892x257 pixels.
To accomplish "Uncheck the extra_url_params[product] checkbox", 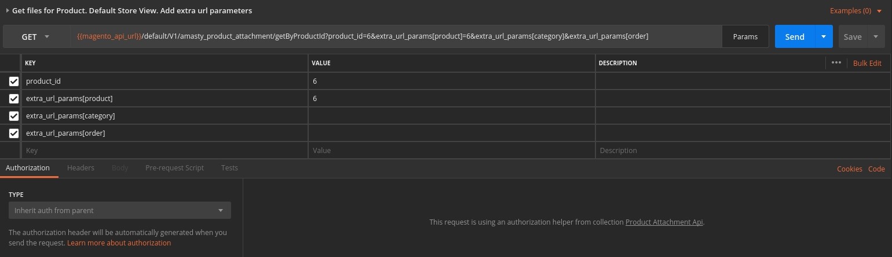I will click(x=14, y=99).
